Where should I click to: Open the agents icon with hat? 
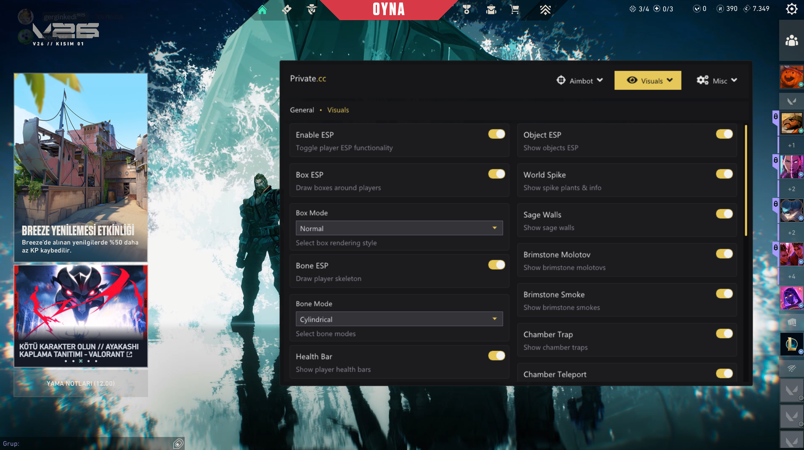point(311,9)
